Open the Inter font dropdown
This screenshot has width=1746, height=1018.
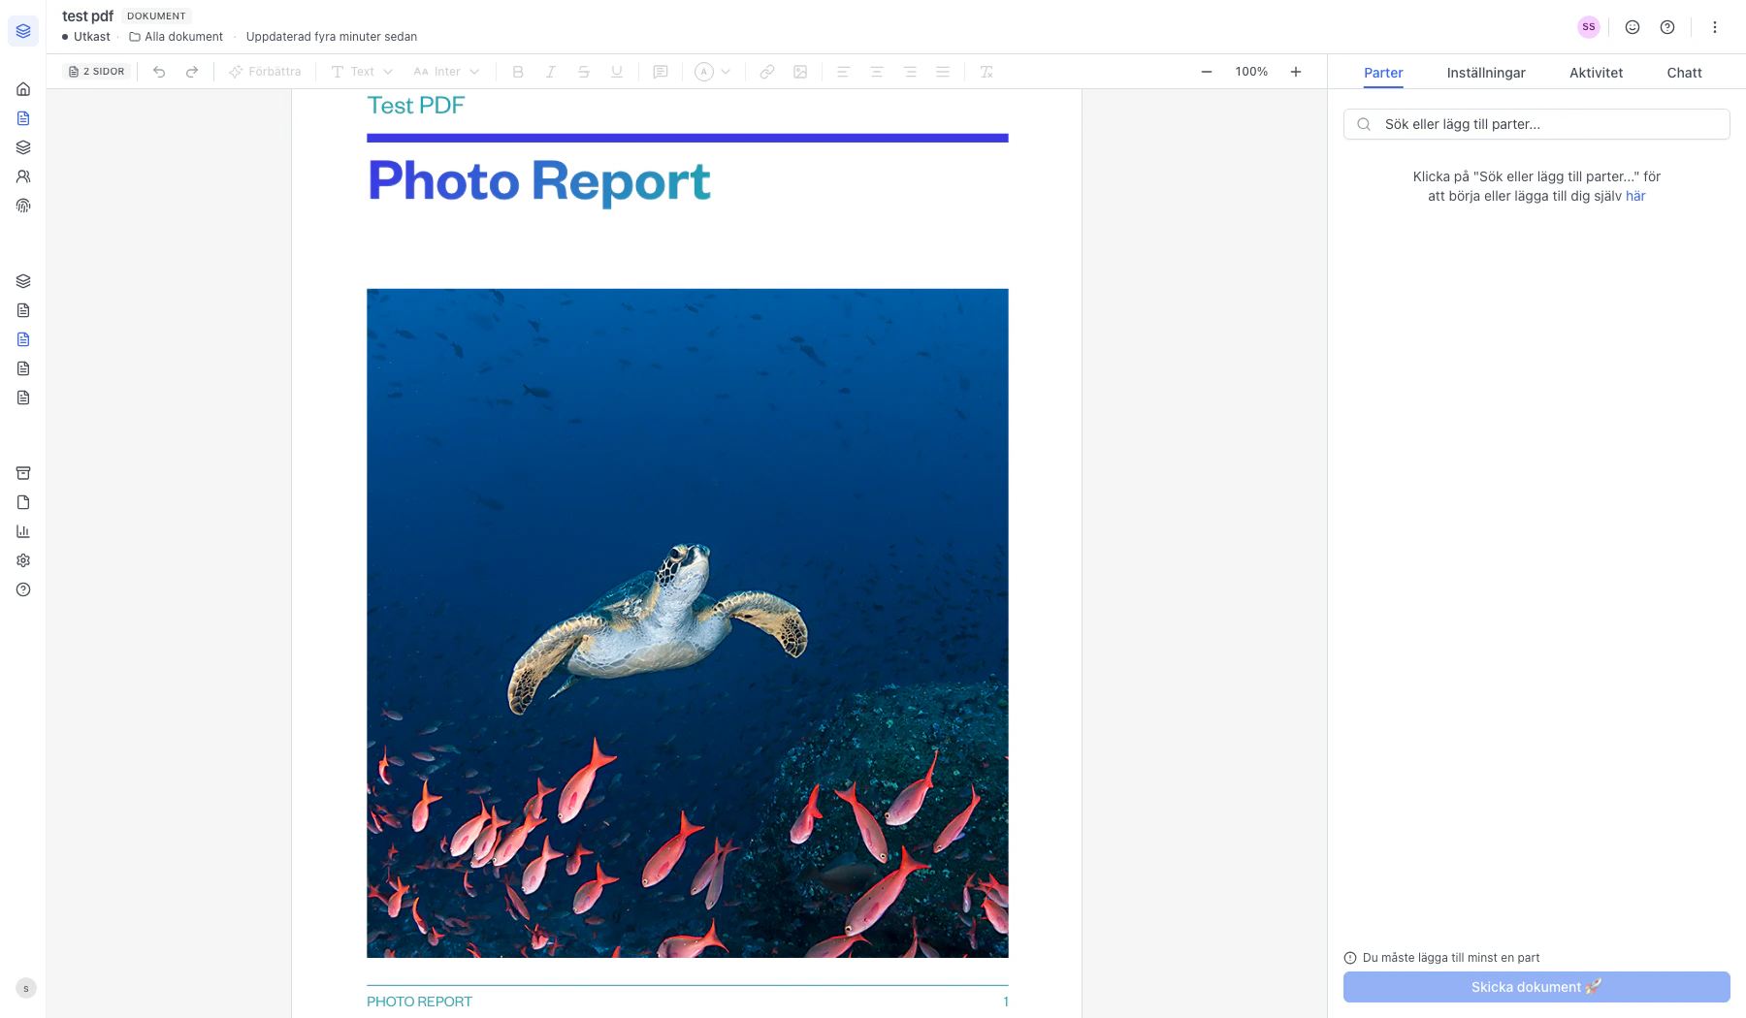[446, 72]
